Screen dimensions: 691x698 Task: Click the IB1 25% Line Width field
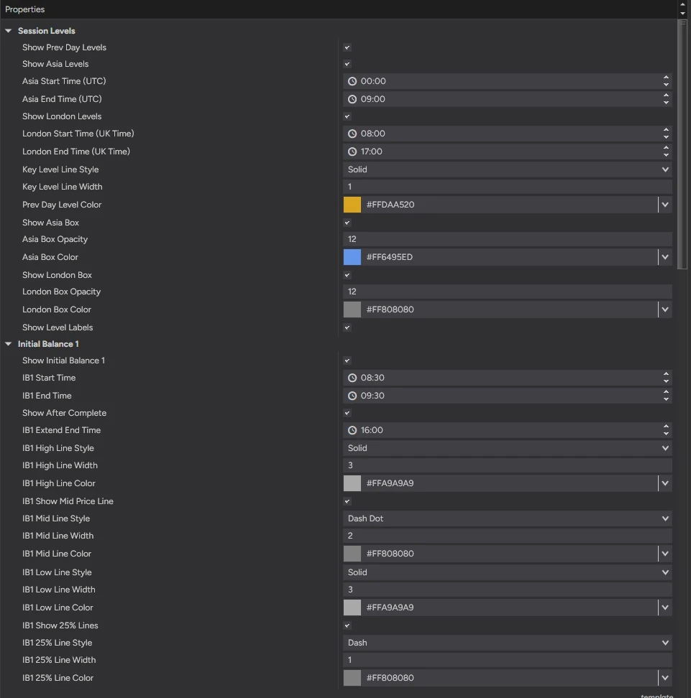pyautogui.click(x=508, y=660)
